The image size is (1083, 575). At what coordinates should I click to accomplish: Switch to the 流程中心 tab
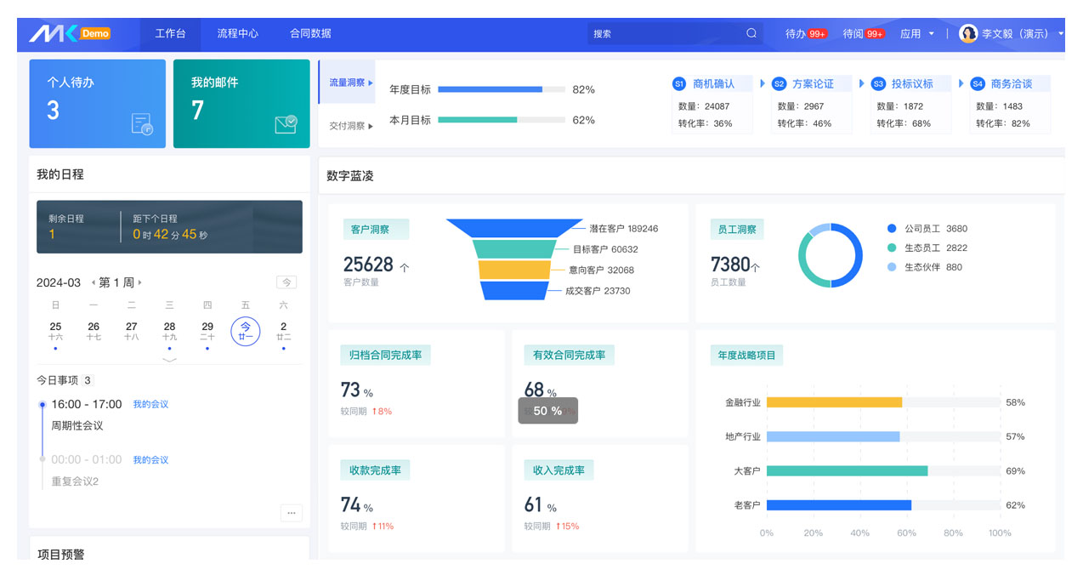237,33
